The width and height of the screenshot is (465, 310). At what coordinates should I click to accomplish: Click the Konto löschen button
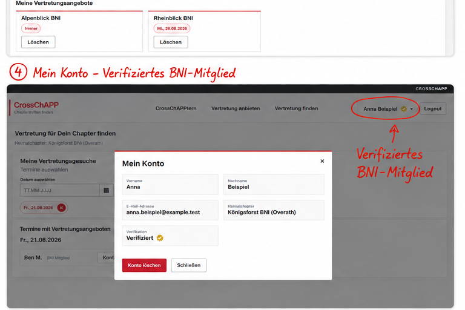[144, 265]
